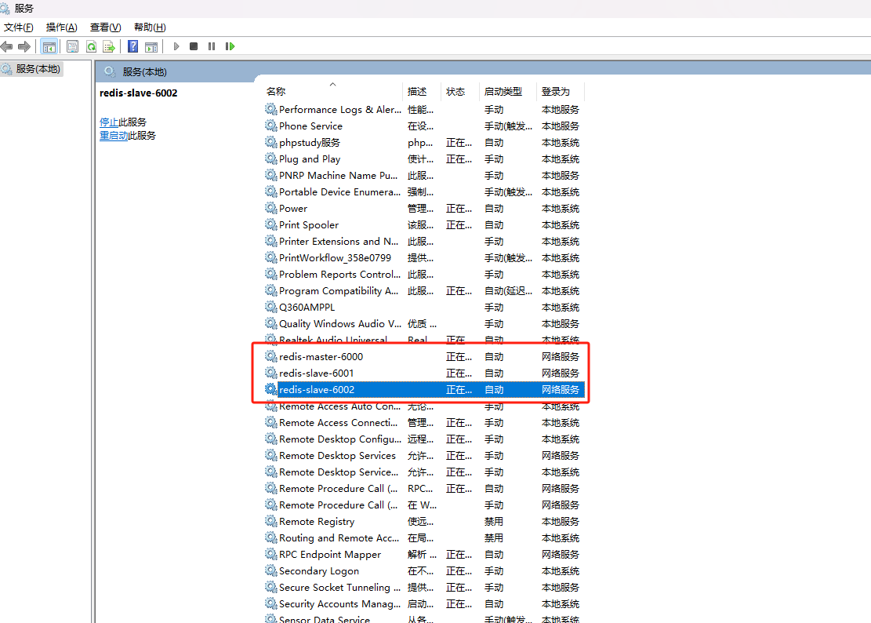Screen dimensions: 871x623
Task: Select the Performance Logs & Aler... service name
Action: pos(340,110)
